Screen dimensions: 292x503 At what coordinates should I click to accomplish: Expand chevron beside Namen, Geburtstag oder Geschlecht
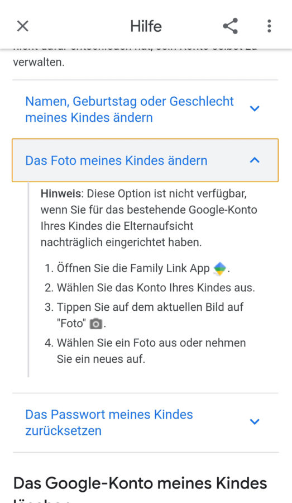pos(255,109)
